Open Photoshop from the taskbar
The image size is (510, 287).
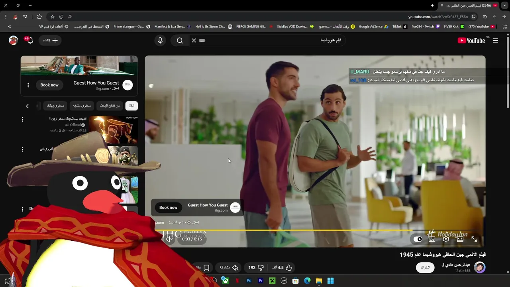(x=249, y=281)
